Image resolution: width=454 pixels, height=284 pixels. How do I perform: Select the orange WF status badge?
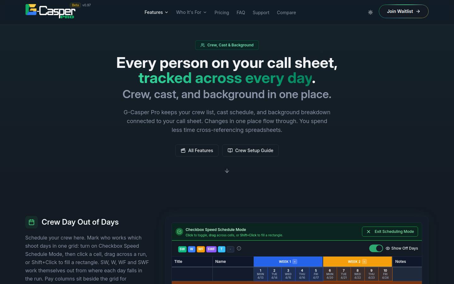[x=201, y=249]
